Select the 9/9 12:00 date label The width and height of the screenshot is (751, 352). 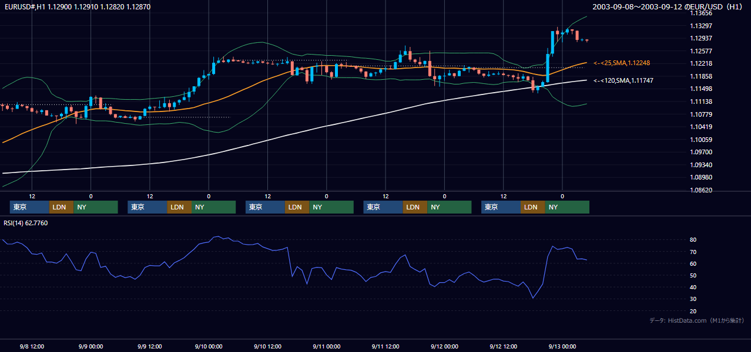150,346
